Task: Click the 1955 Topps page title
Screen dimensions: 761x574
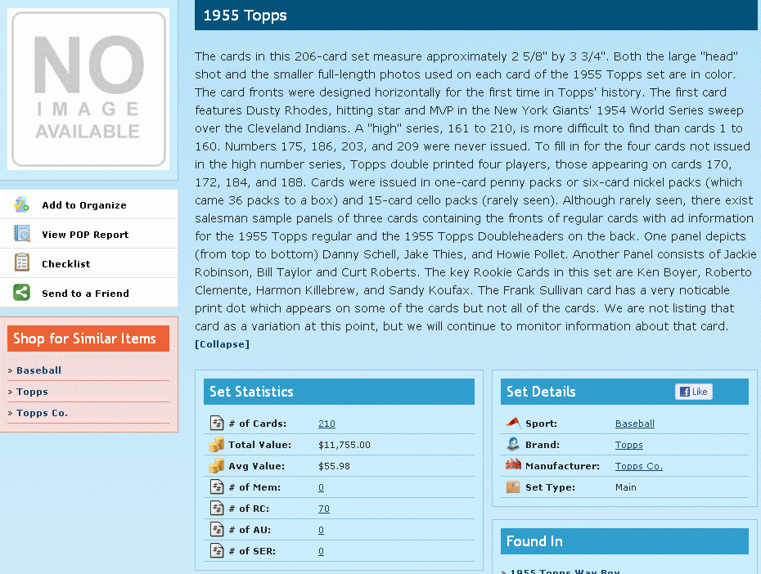Action: [245, 15]
